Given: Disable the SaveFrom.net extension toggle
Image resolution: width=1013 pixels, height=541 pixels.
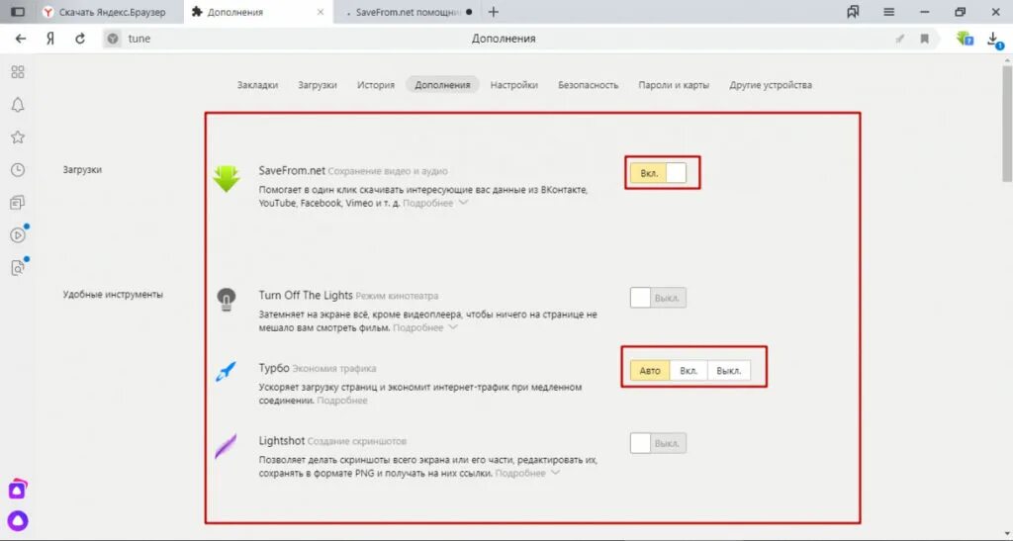Looking at the screenshot, I should 658,173.
